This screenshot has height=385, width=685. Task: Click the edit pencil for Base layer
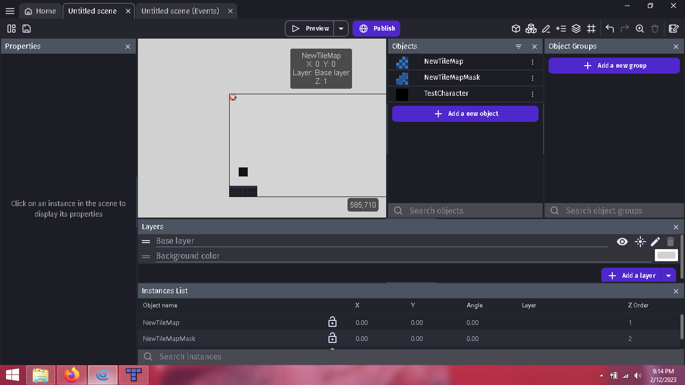(655, 242)
